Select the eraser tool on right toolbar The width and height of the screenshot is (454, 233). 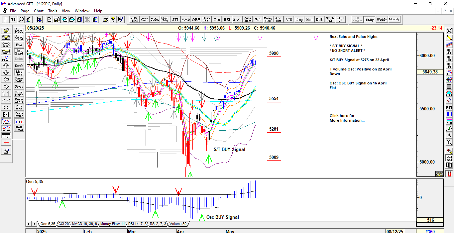click(449, 151)
